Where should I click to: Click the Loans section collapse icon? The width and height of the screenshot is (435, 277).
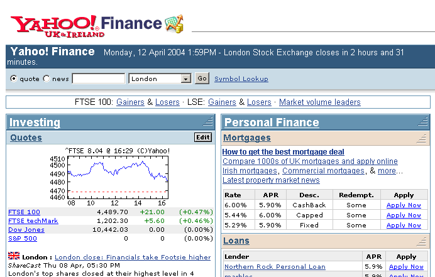pyautogui.click(x=424, y=241)
